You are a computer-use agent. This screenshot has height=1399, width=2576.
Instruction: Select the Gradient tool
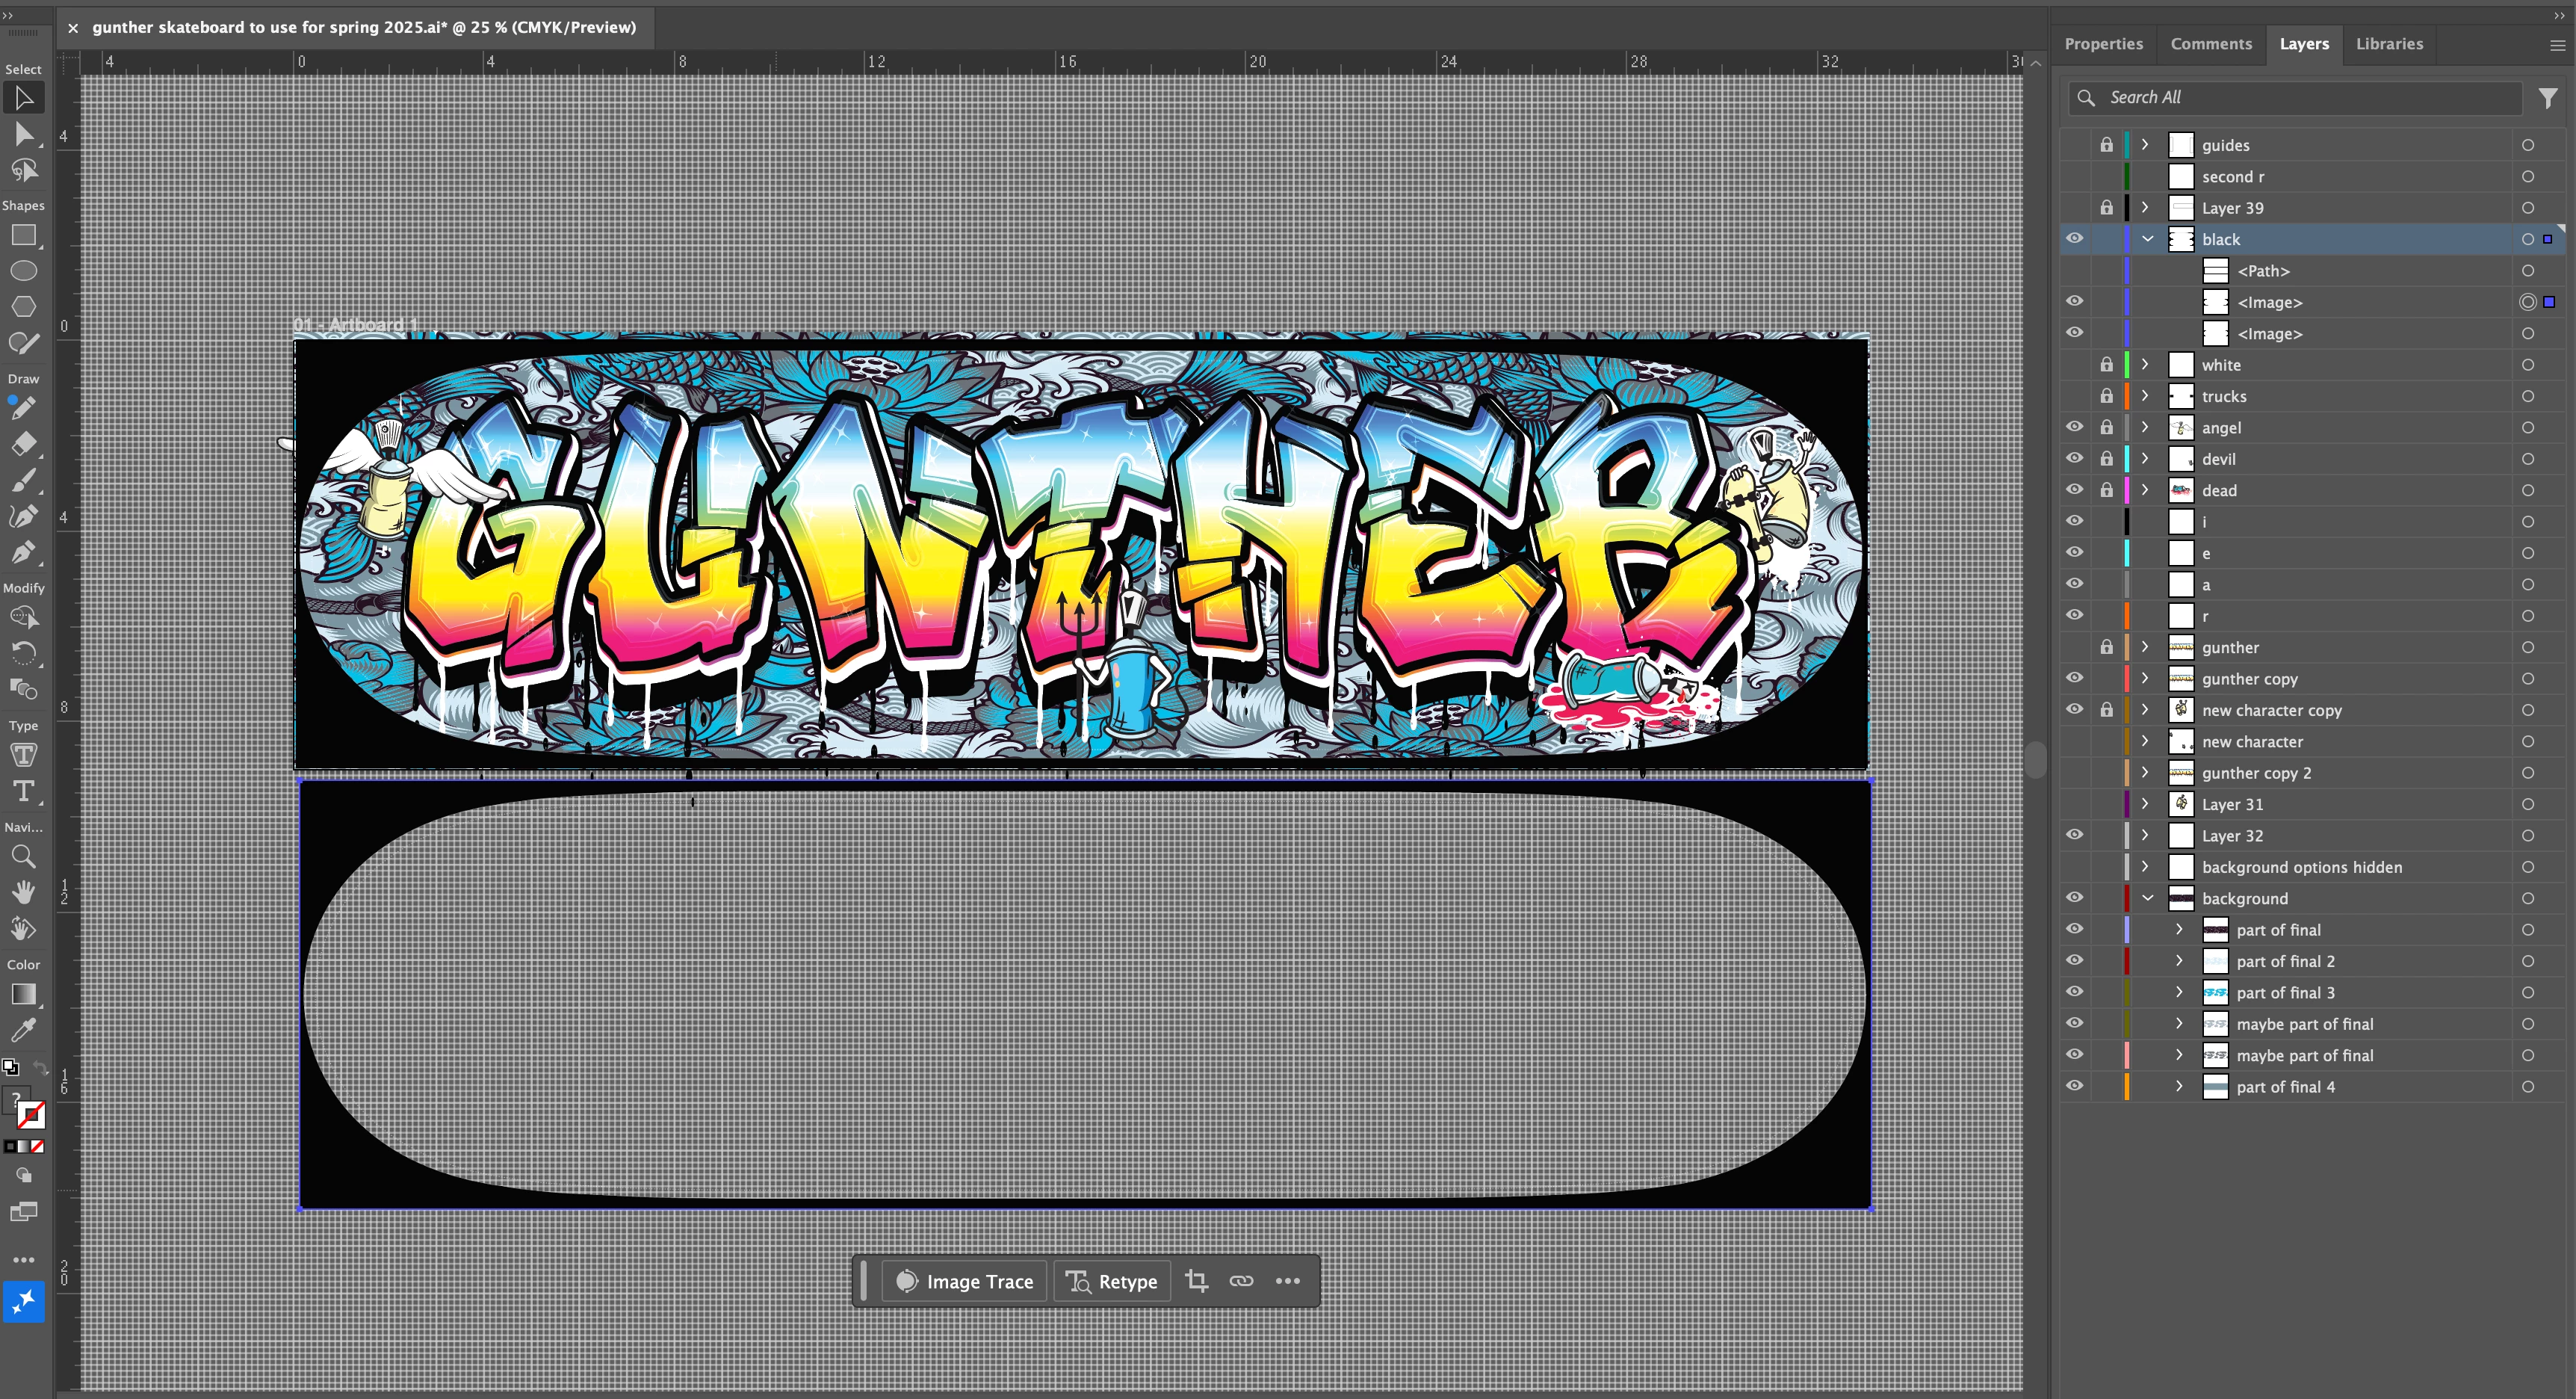click(23, 994)
